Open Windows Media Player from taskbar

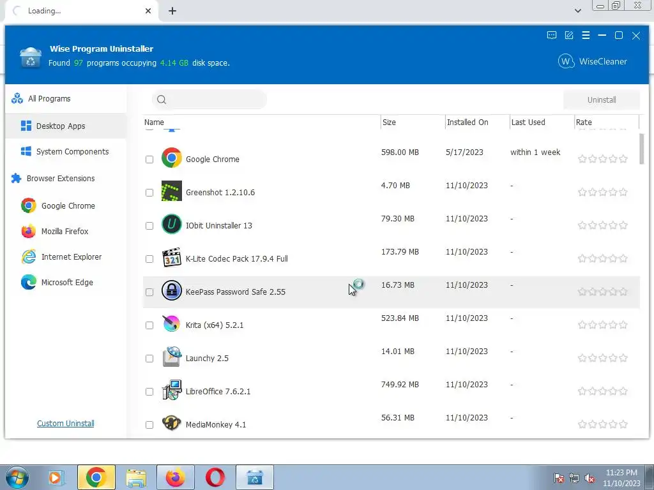(x=55, y=477)
